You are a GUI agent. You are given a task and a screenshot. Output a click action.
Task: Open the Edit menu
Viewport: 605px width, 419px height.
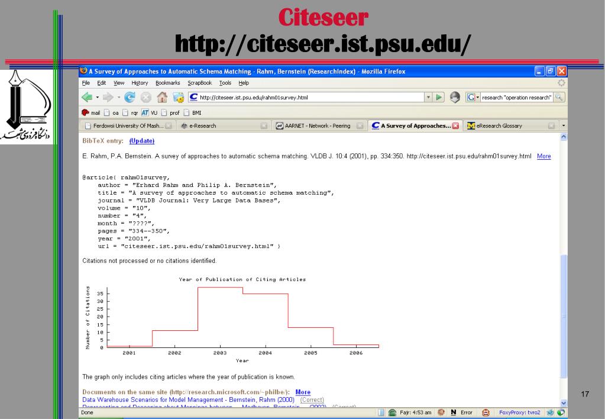click(102, 83)
